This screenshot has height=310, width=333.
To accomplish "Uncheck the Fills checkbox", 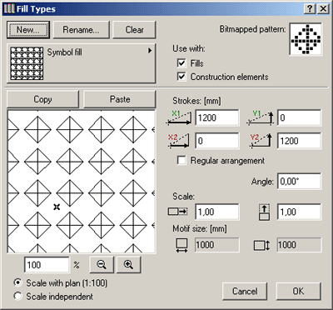I will coord(181,63).
